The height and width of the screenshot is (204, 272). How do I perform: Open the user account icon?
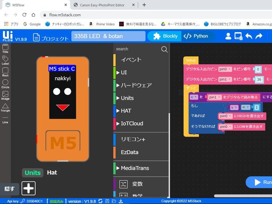coord(228,36)
